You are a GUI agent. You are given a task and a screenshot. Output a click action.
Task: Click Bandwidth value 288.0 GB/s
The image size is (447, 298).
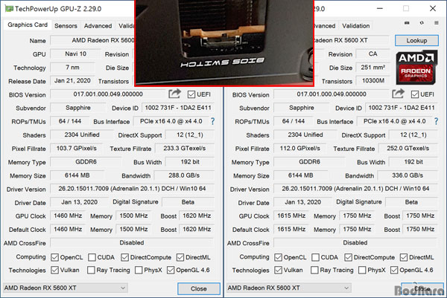(184, 175)
